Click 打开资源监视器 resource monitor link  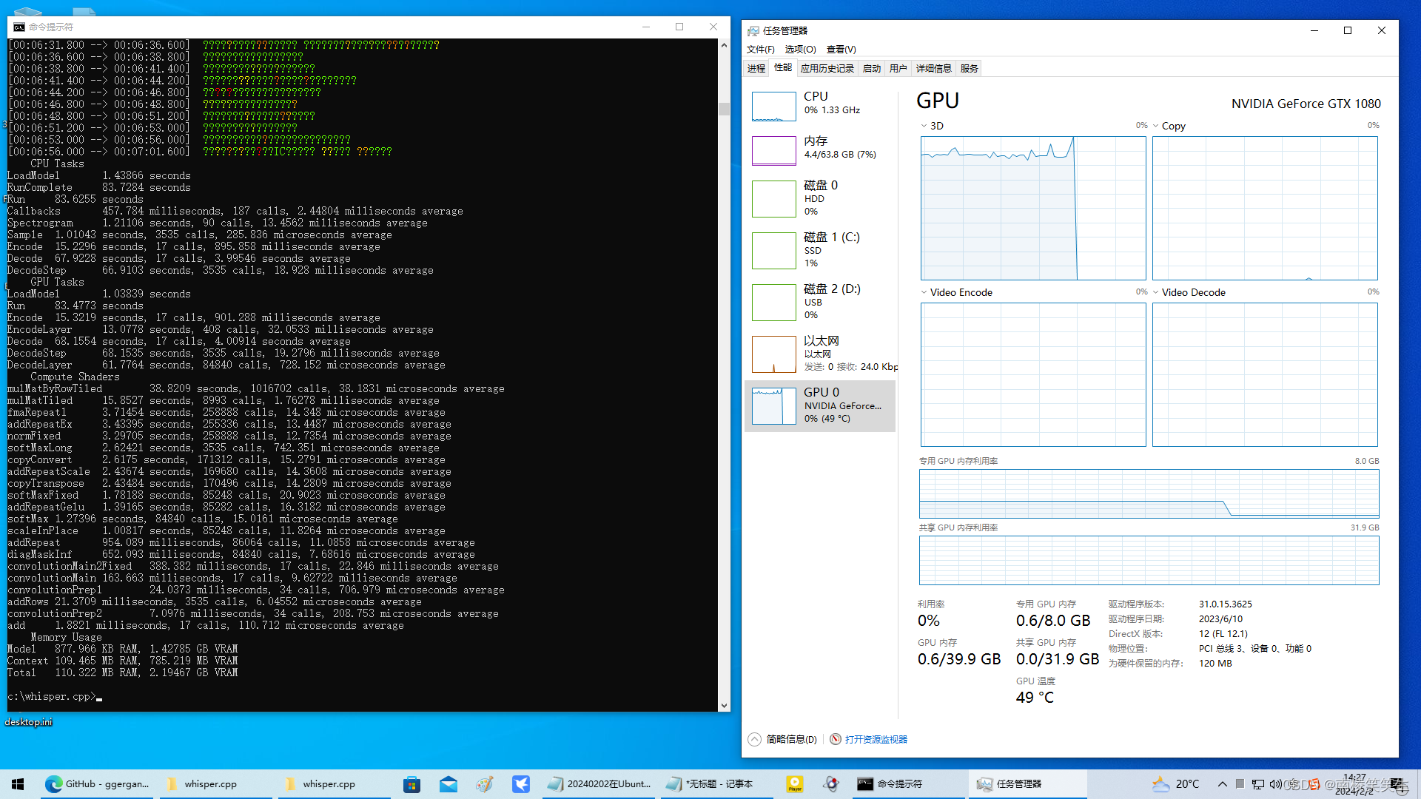coord(876,739)
